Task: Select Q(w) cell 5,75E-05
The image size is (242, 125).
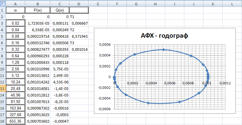Action: point(60,69)
